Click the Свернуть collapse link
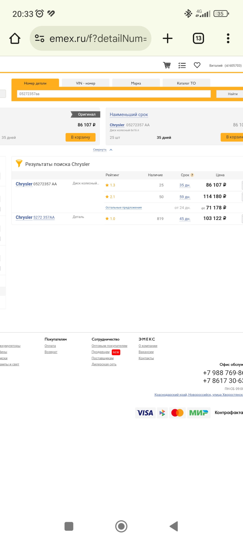The image size is (243, 541). click(100, 150)
